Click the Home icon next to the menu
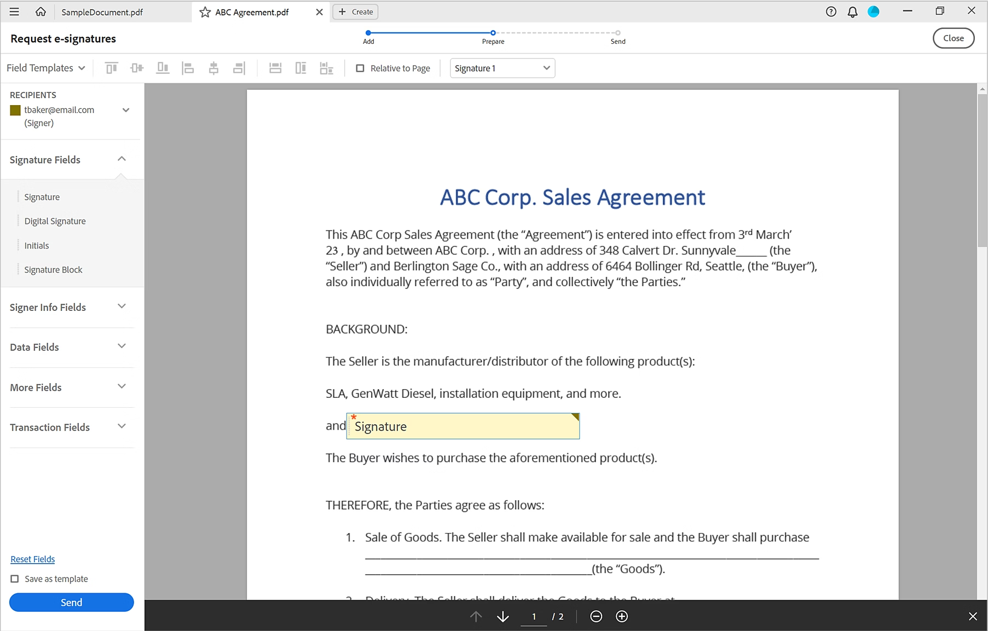988x631 pixels. [41, 11]
